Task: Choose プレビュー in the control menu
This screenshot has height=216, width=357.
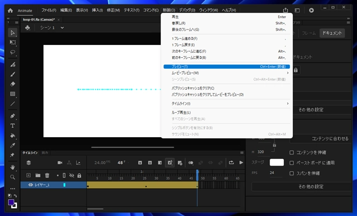Action: tap(226, 67)
